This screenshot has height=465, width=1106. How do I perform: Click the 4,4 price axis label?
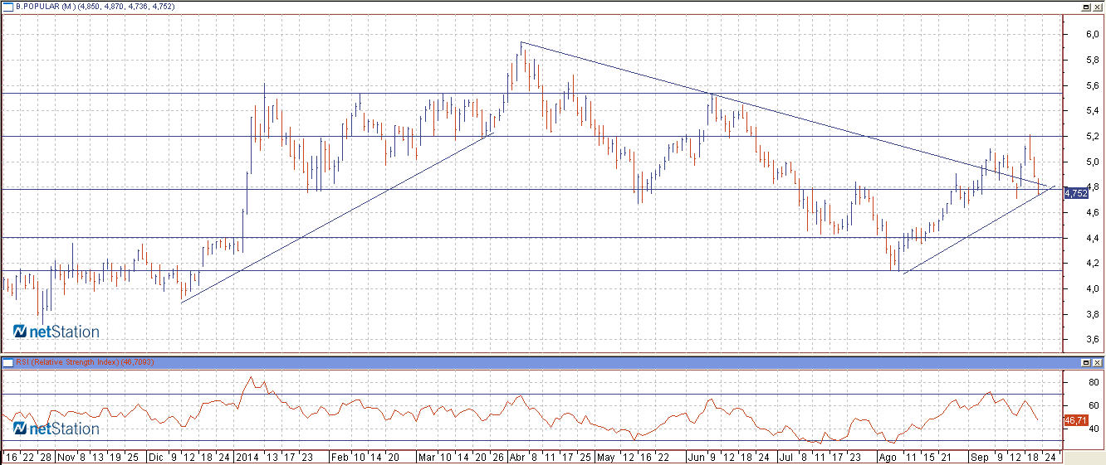[1093, 238]
